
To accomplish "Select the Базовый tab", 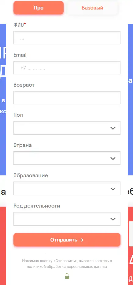I will coord(92,8).
